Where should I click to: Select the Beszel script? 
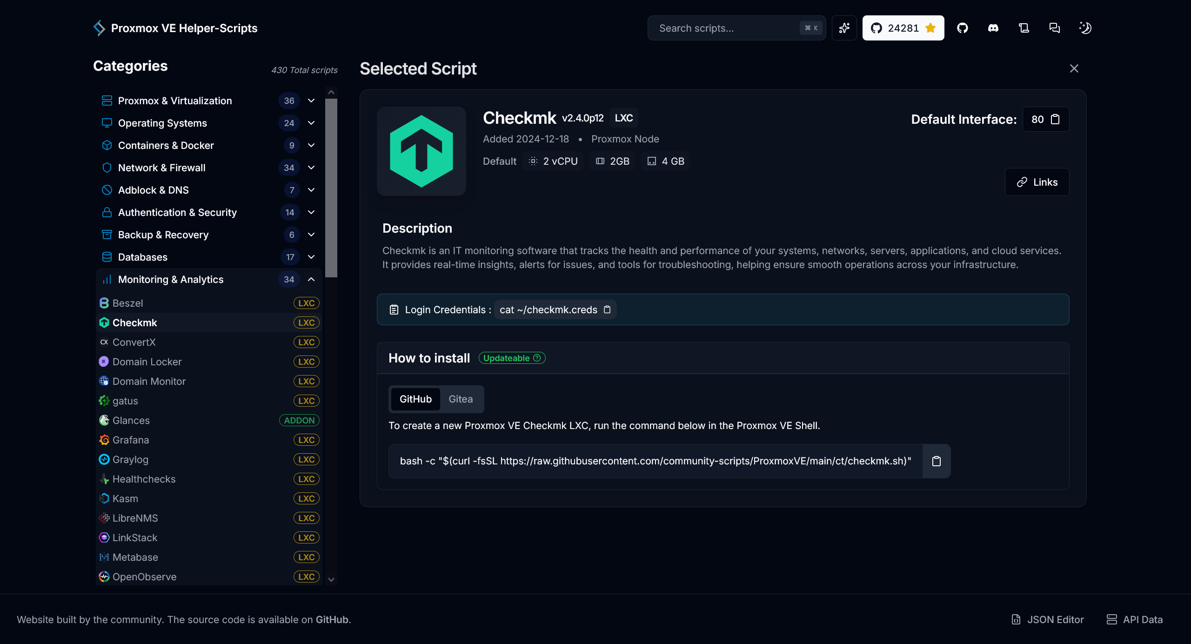(209, 303)
